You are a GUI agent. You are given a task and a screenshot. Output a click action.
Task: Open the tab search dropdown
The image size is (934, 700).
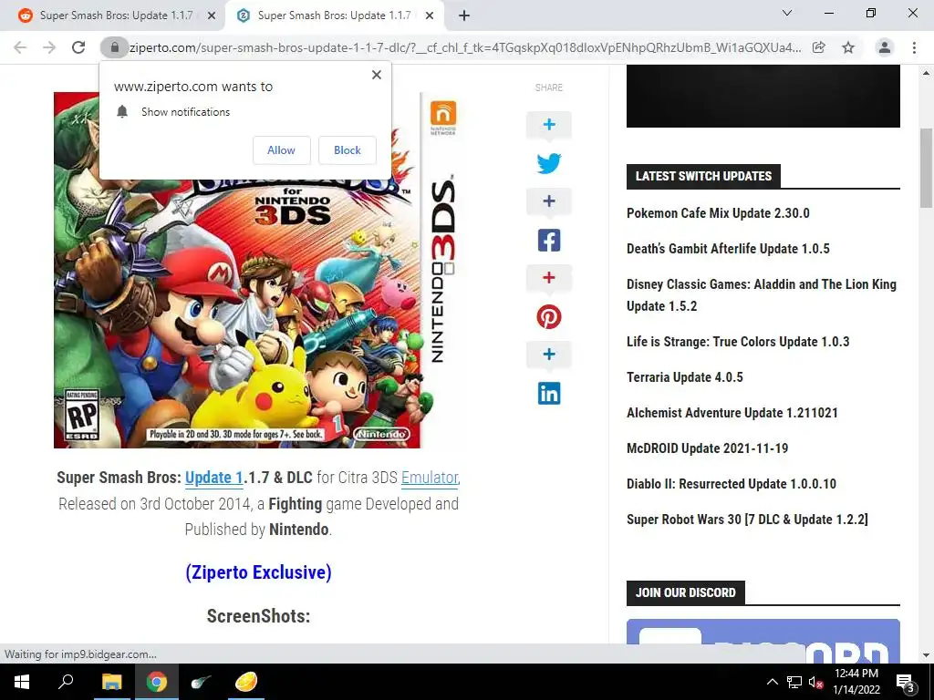pyautogui.click(x=787, y=13)
